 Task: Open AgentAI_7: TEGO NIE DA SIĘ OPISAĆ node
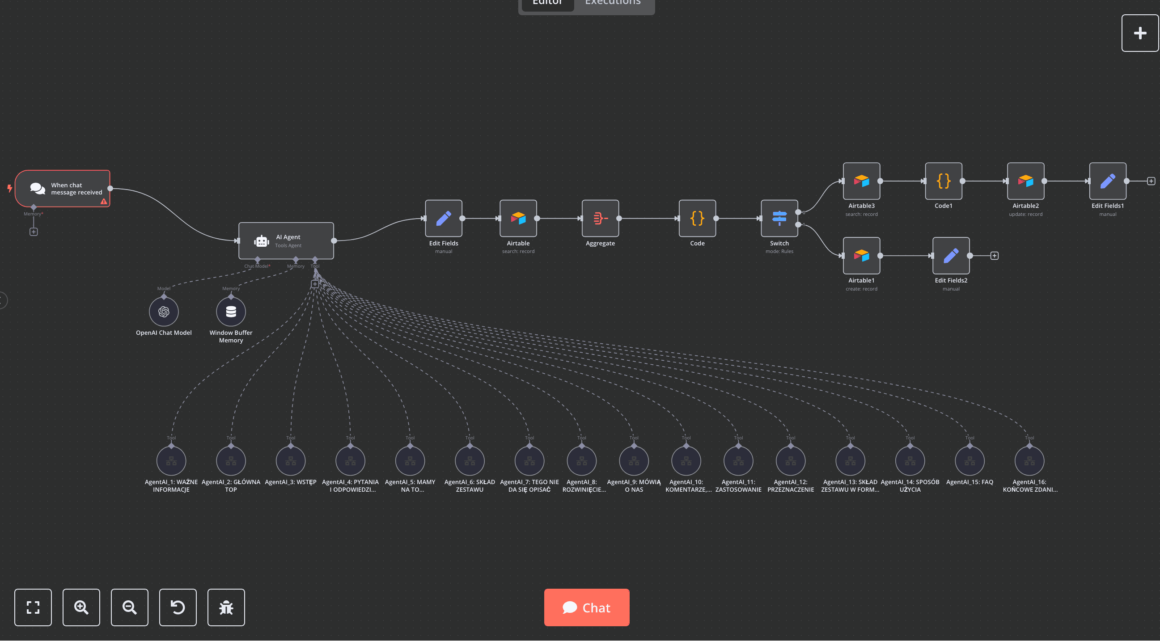tap(529, 461)
